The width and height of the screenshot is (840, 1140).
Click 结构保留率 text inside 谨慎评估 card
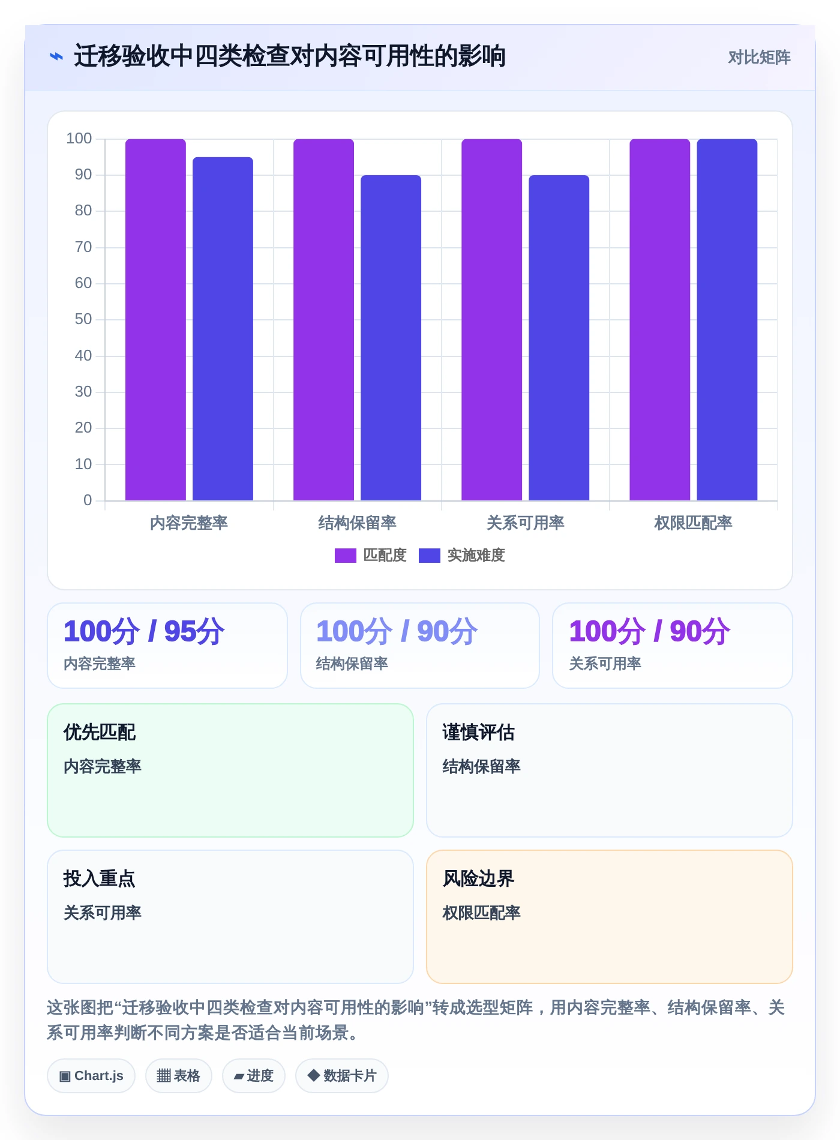[482, 766]
